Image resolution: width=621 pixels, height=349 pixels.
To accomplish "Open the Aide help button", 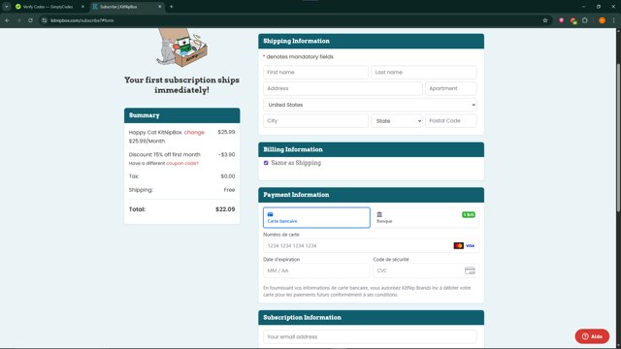I will 592,336.
